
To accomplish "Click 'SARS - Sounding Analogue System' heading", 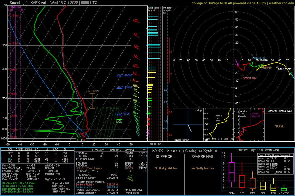I will [184, 151].
